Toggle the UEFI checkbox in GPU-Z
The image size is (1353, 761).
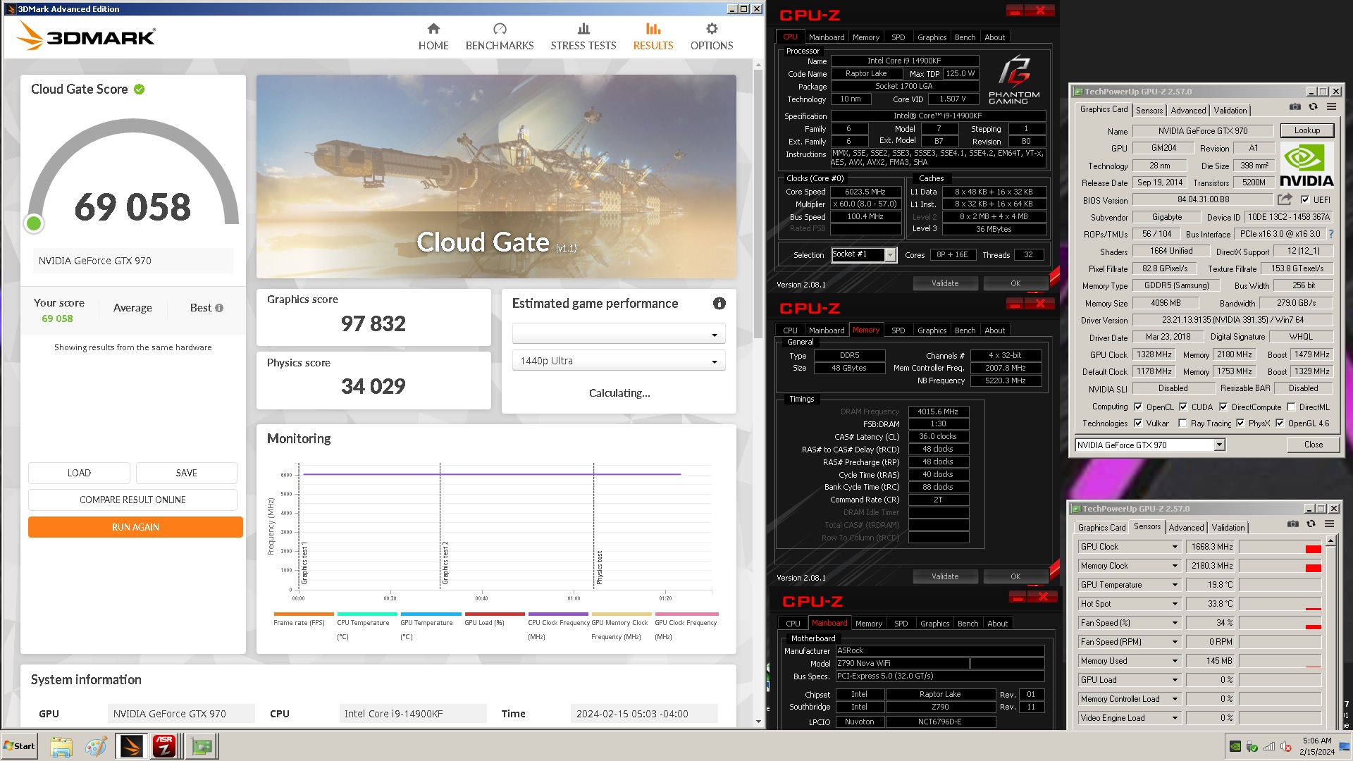1305,200
